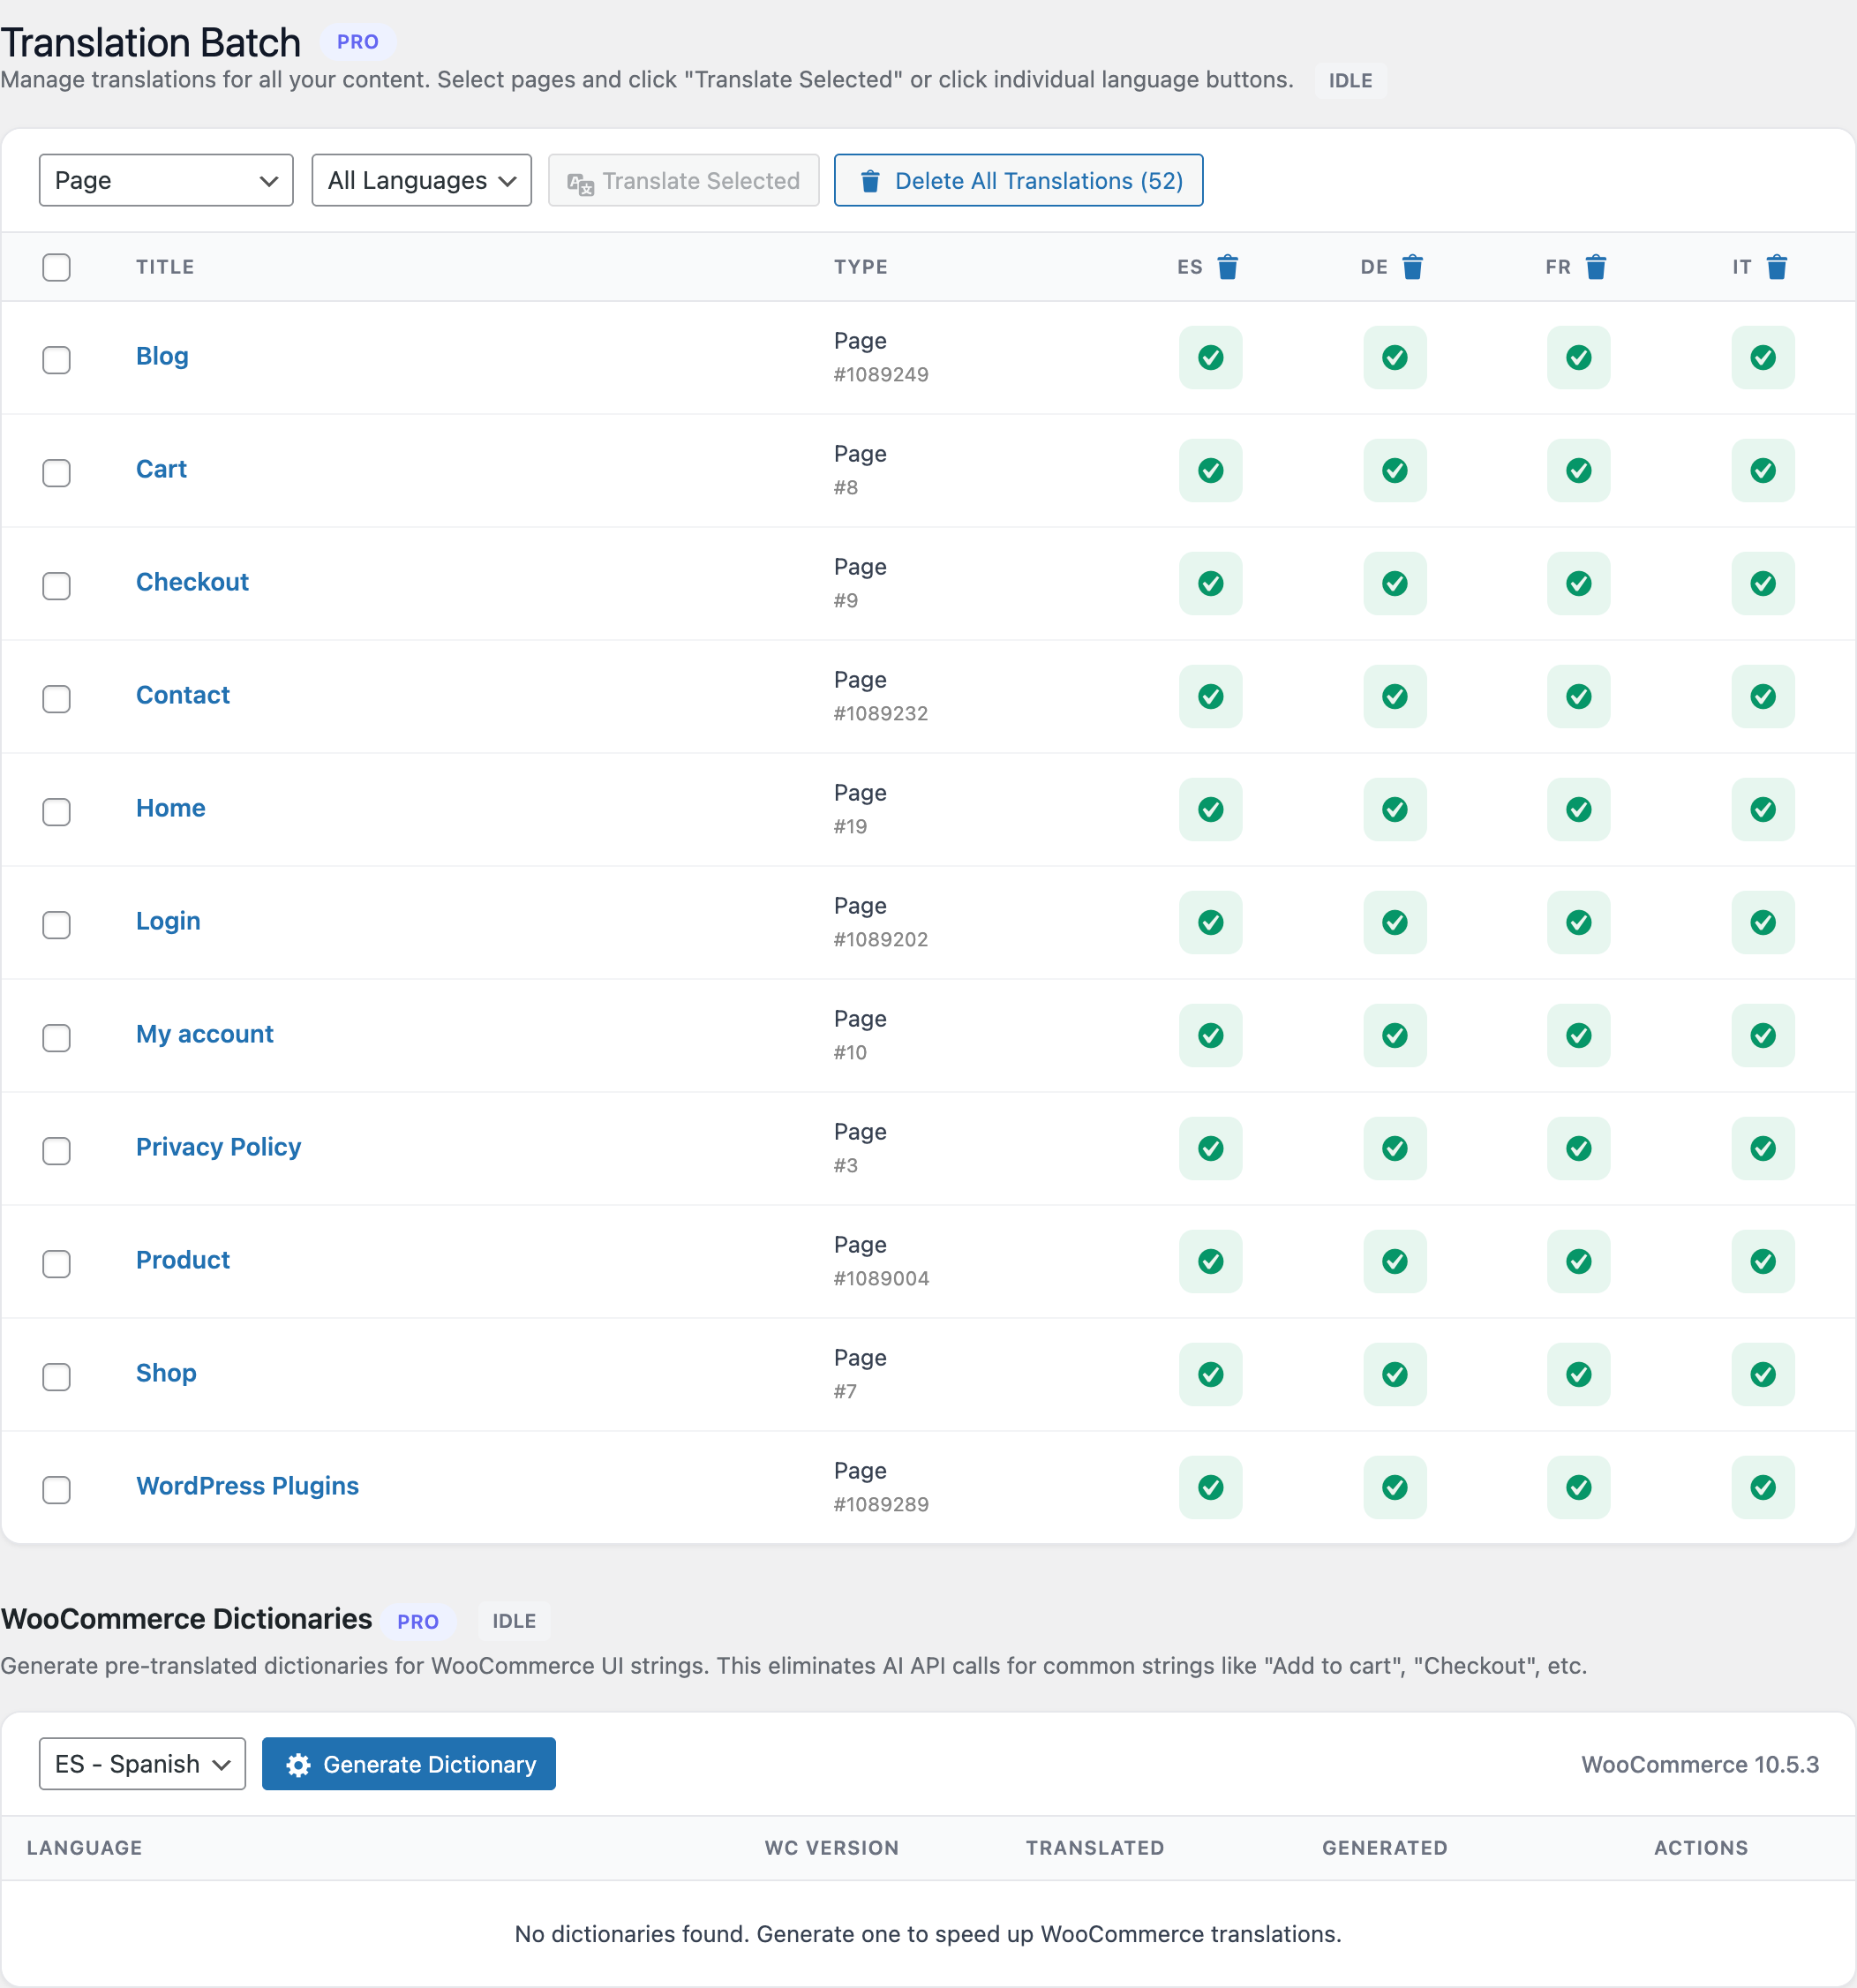Image resolution: width=1857 pixels, height=1988 pixels.
Task: Tick the checkbox for the Cart row
Action: [x=57, y=472]
